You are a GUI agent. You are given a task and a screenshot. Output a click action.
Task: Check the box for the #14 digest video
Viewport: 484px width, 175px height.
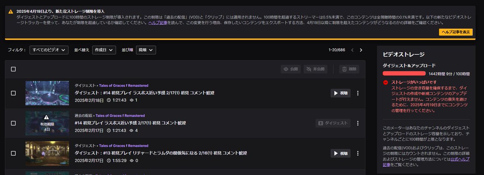[13, 93]
